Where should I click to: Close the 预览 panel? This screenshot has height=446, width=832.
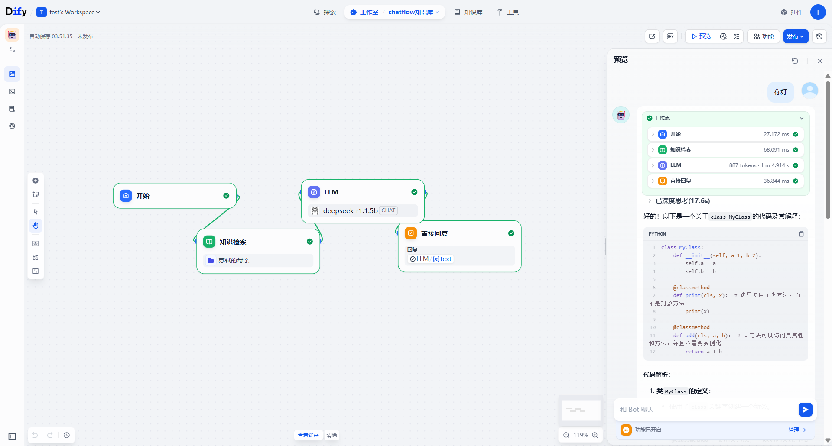click(x=820, y=61)
